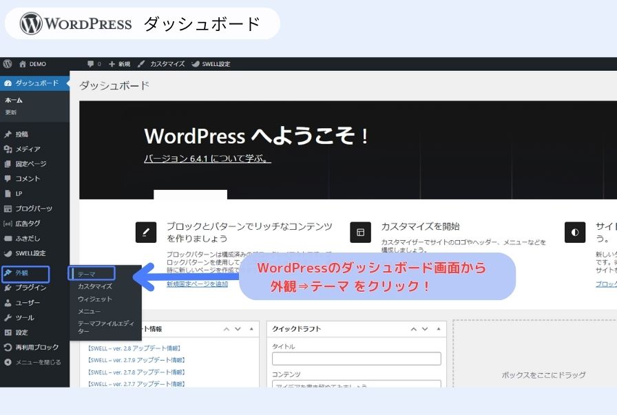This screenshot has width=617, height=415.
Task: Open the comments bubble in admin bar
Action: pos(94,64)
